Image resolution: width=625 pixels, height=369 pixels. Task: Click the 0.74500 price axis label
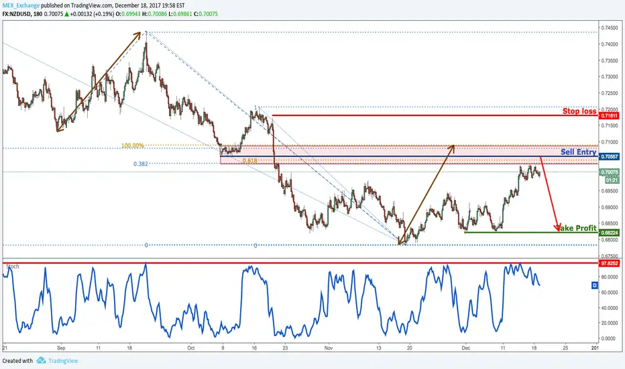point(610,28)
